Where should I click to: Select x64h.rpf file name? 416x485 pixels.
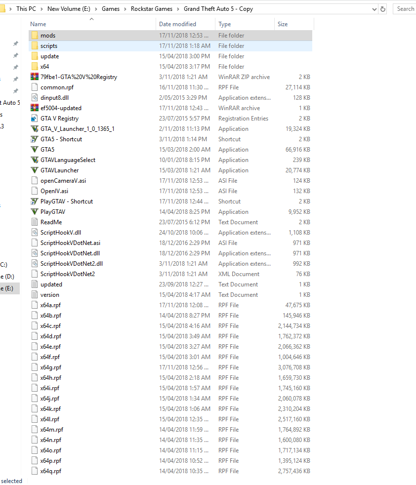click(x=51, y=378)
